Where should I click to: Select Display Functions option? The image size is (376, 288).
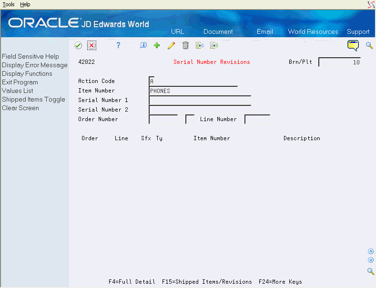(27, 74)
